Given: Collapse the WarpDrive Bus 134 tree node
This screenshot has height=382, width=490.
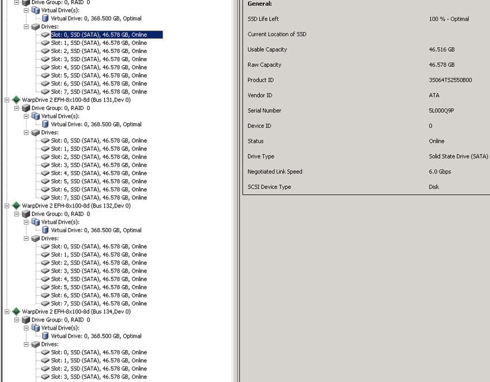Looking at the screenshot, I should (x=7, y=312).
